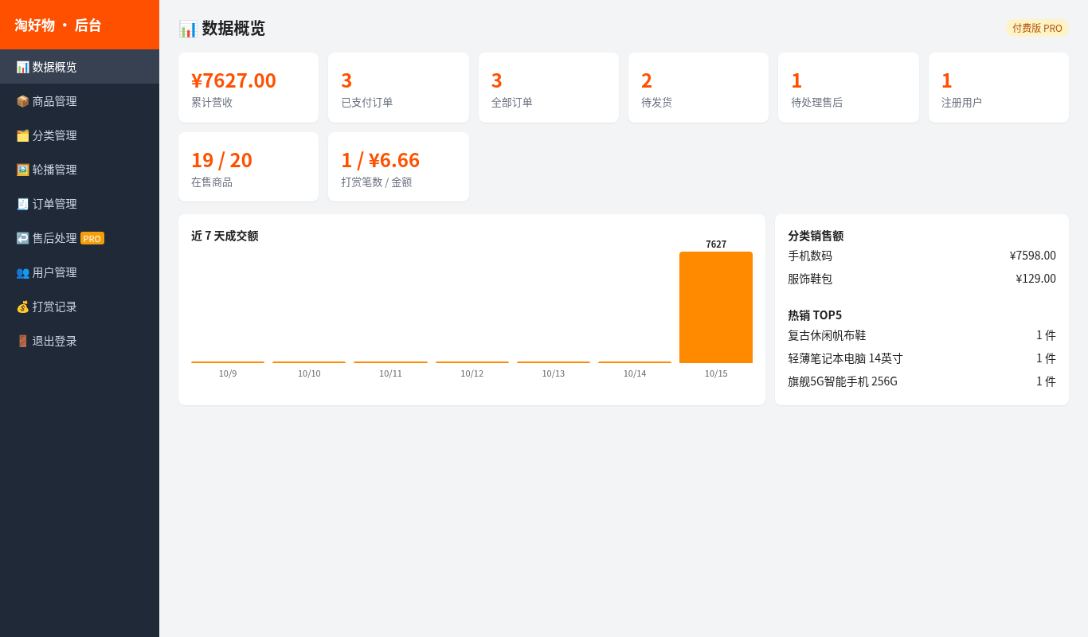Click the return arrow icon next to 售后处理
Viewport: 1088px width, 637px height.
(x=22, y=238)
